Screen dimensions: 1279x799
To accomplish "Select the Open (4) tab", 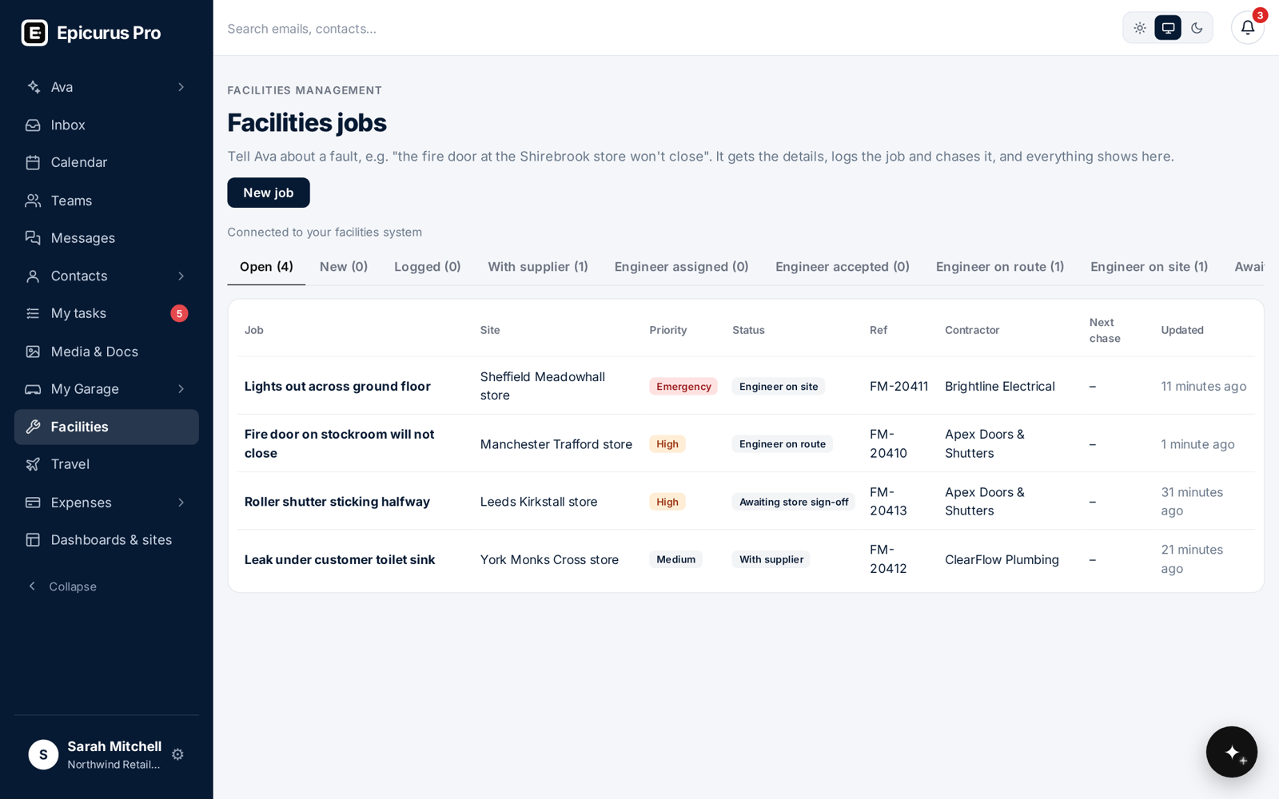I will [266, 267].
